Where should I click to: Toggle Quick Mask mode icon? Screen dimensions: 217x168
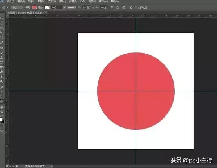pyautogui.click(x=2, y=126)
